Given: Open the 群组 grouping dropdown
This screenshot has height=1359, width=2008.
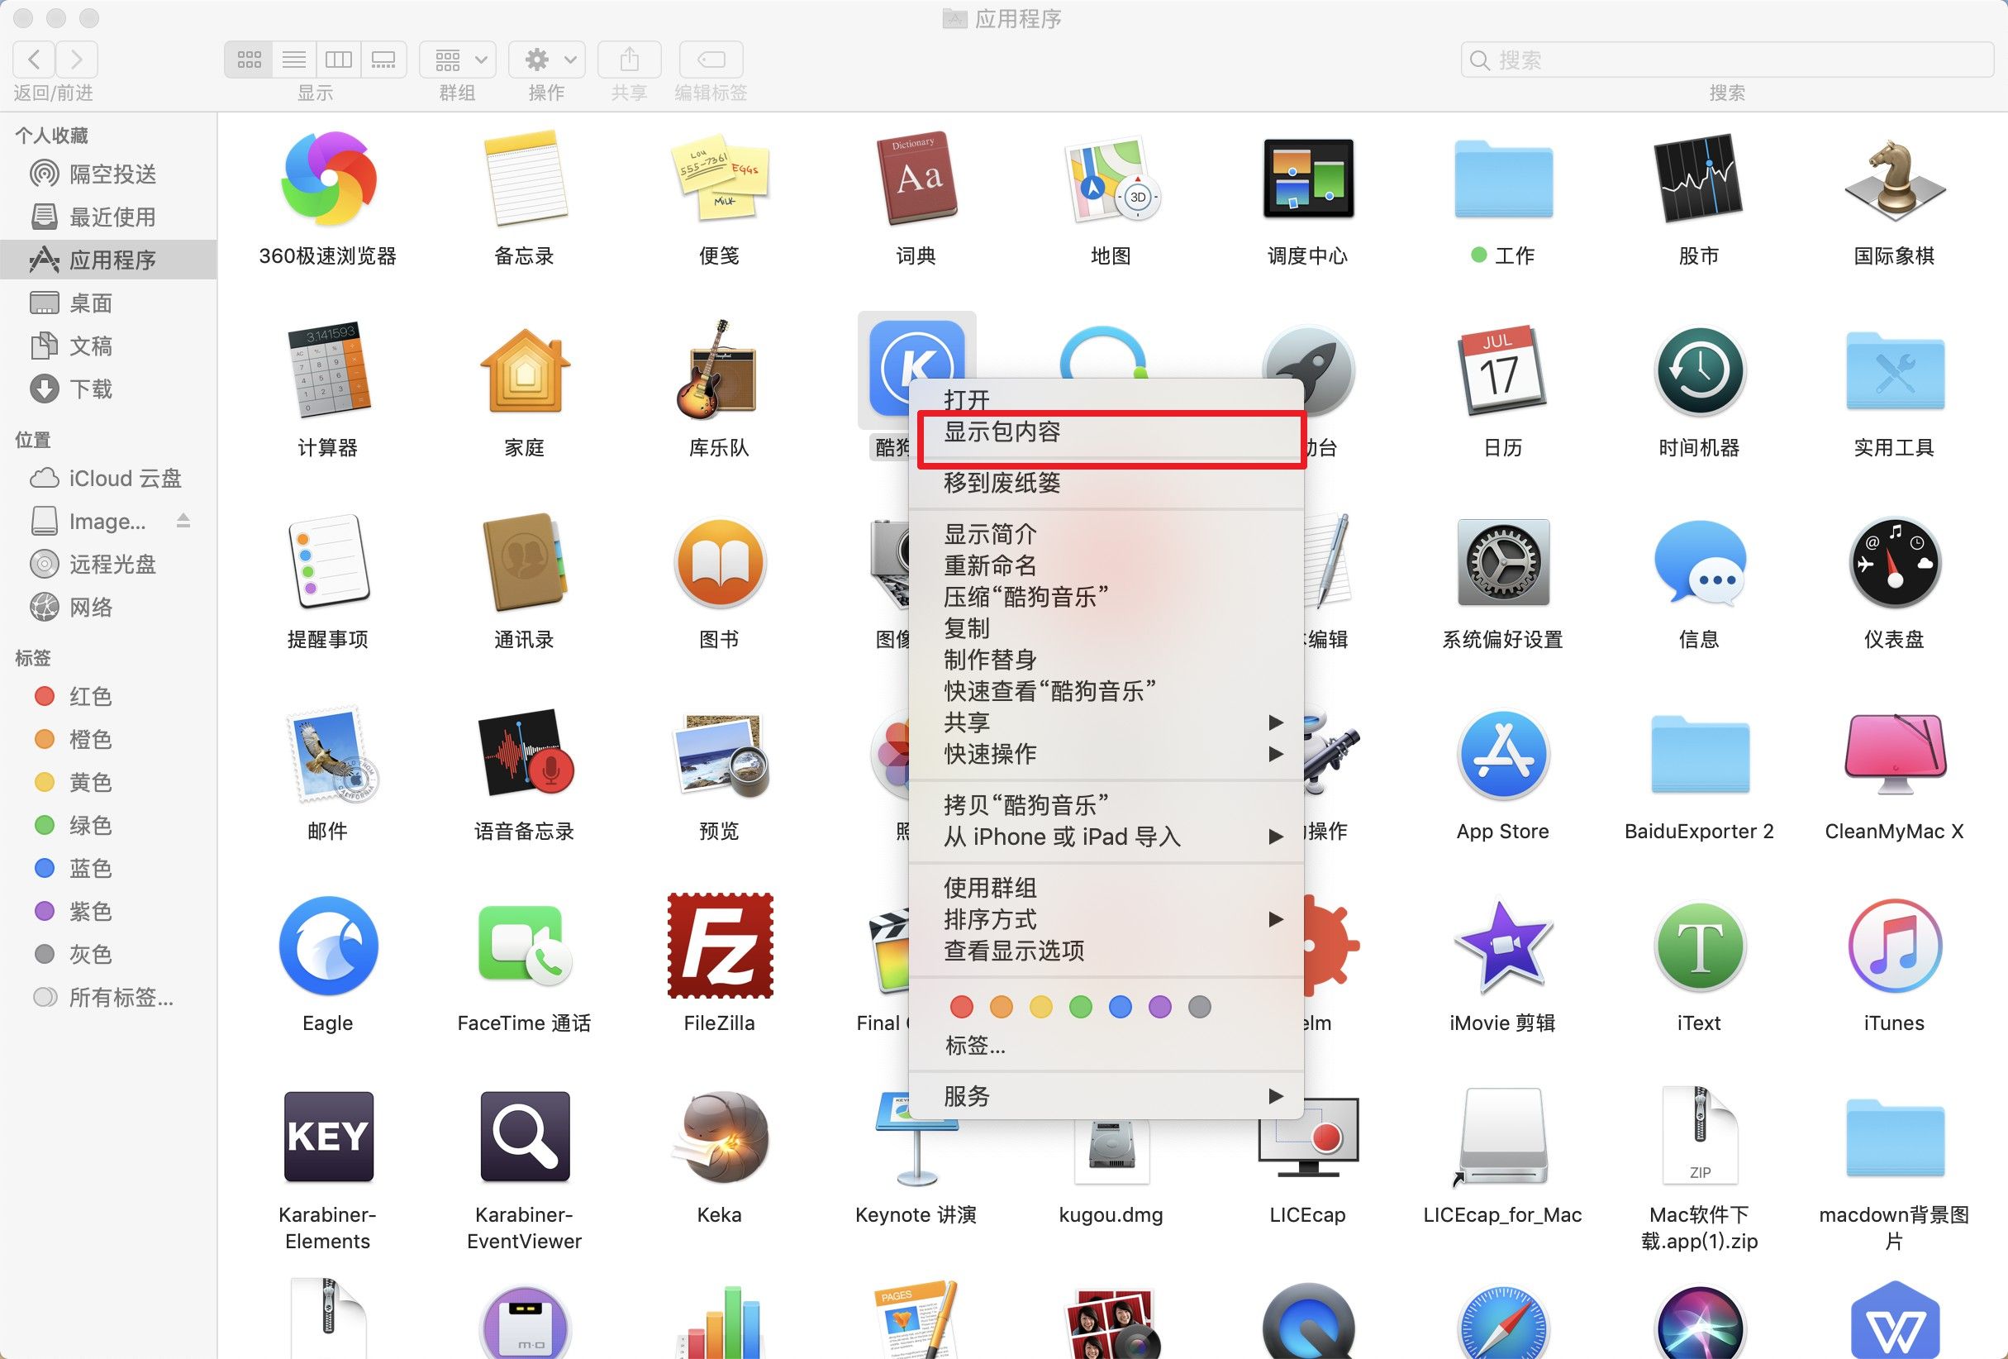Looking at the screenshot, I should pos(458,59).
